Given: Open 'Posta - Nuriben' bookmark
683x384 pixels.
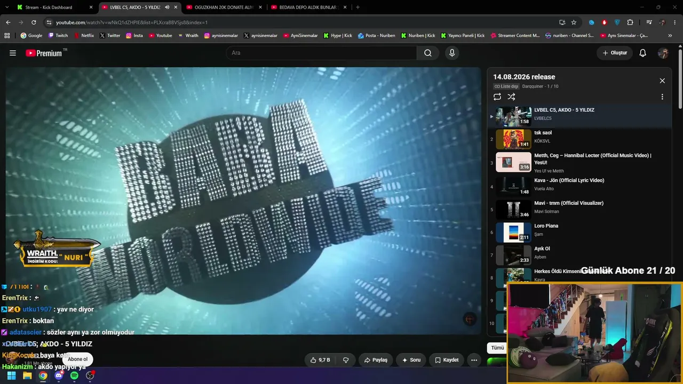Looking at the screenshot, I should [377, 36].
